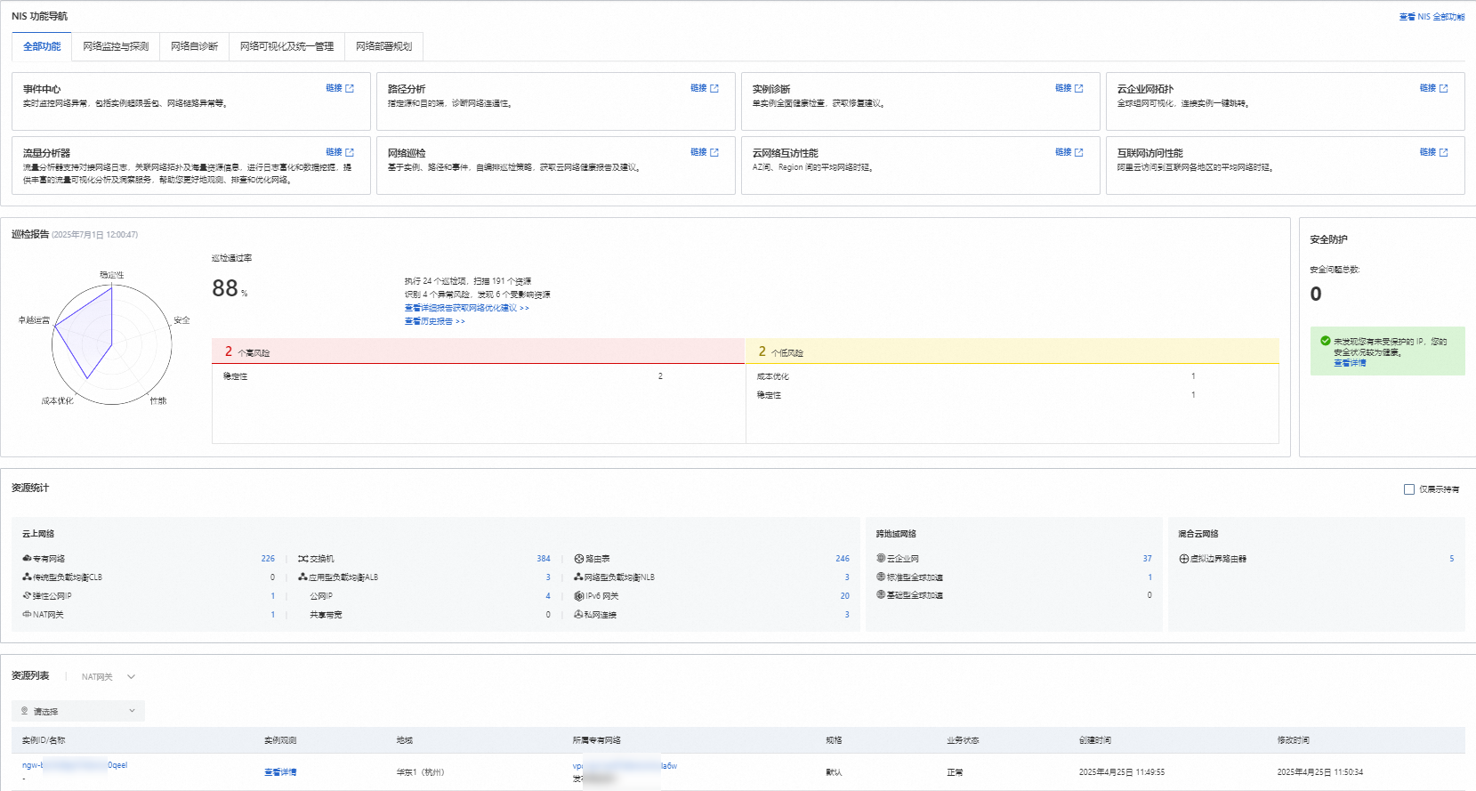Click the 成本优化 row under 个低风险
The image size is (1476, 791).
coord(1012,376)
